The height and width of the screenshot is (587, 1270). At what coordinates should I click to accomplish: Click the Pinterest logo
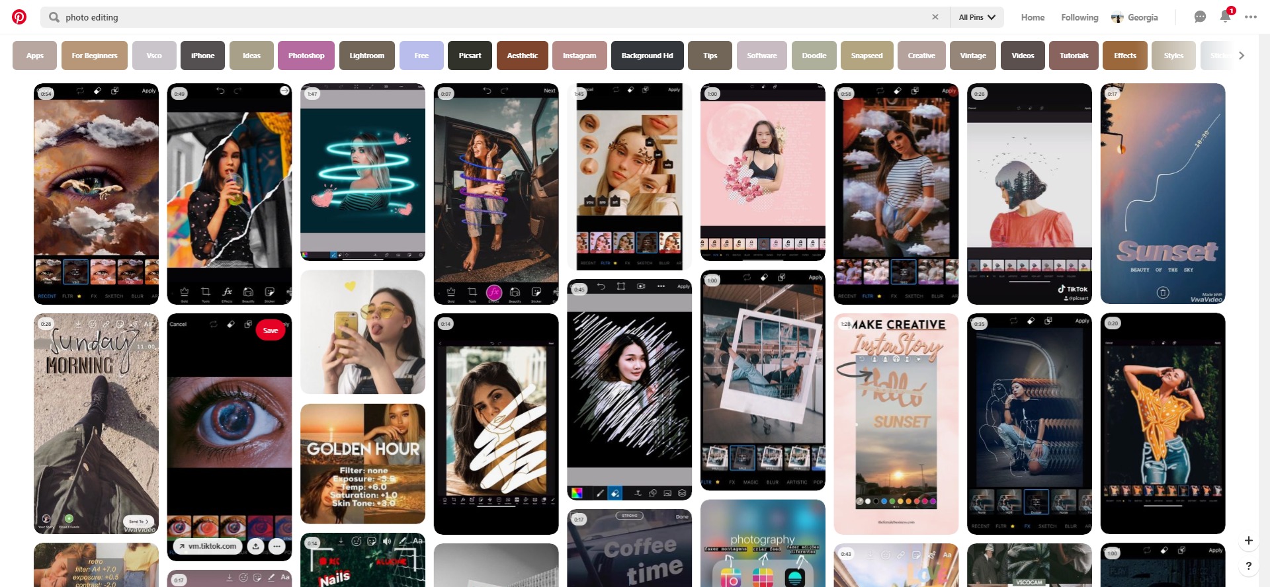click(x=19, y=17)
